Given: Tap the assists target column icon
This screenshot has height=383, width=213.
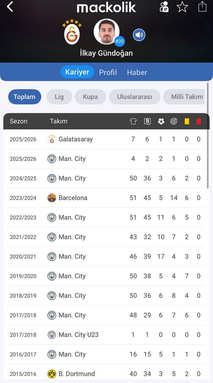Looking at the screenshot, I should click(x=174, y=121).
